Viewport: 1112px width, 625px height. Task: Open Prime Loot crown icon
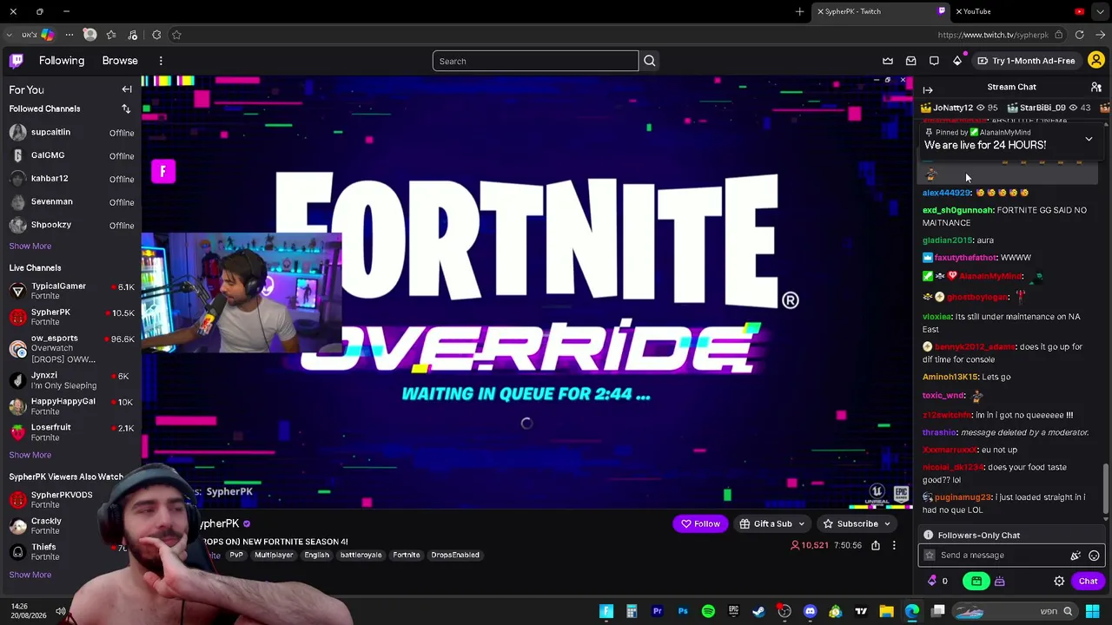(x=888, y=61)
